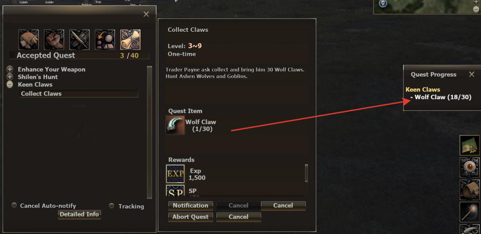Click the rewards list scrollbar
The image size is (481, 234).
(306, 173)
